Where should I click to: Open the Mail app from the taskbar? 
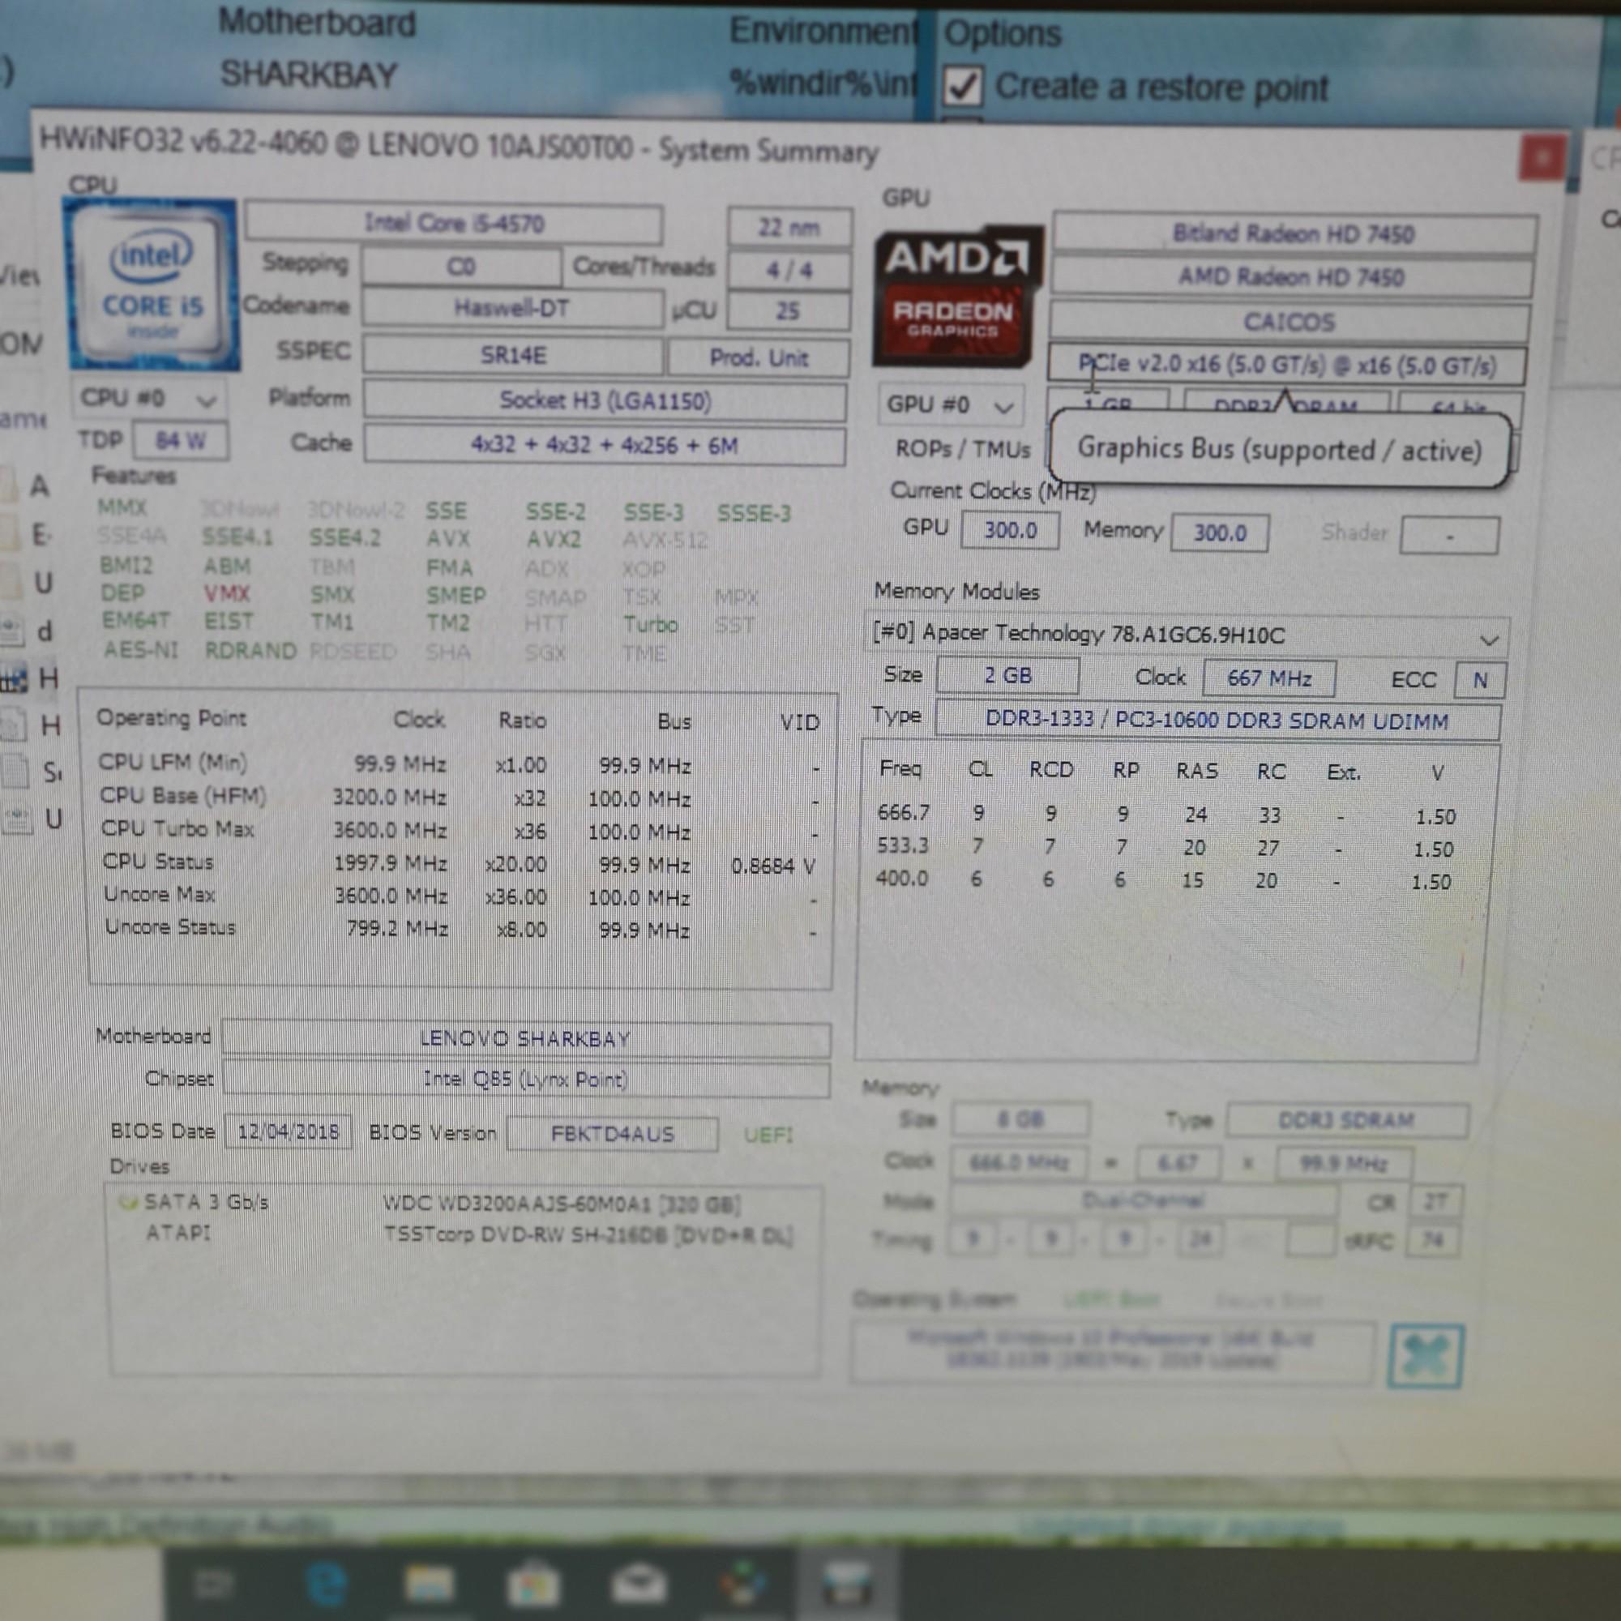639,1584
